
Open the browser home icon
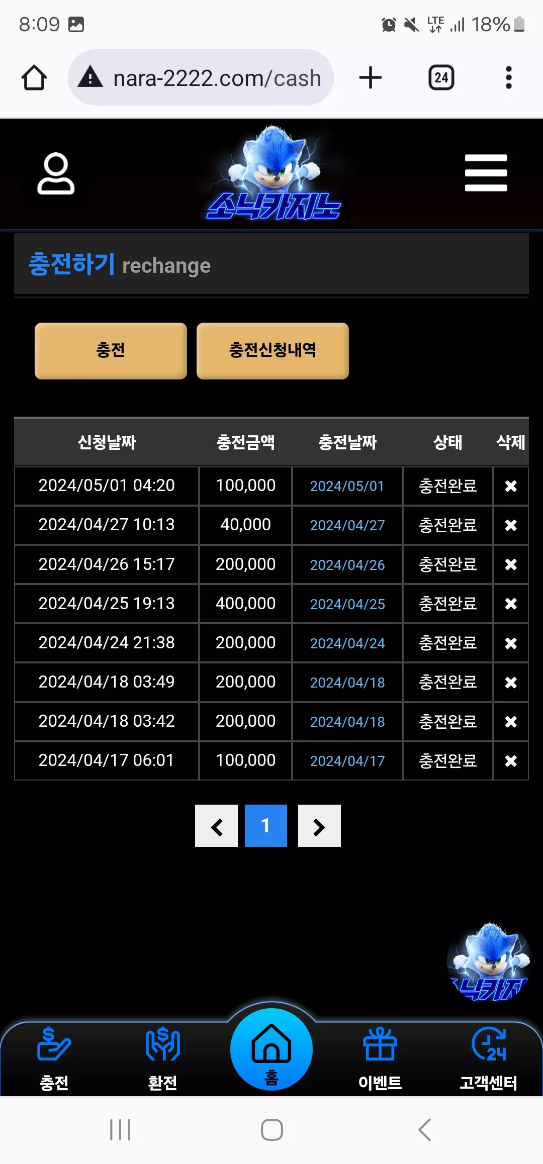(34, 78)
